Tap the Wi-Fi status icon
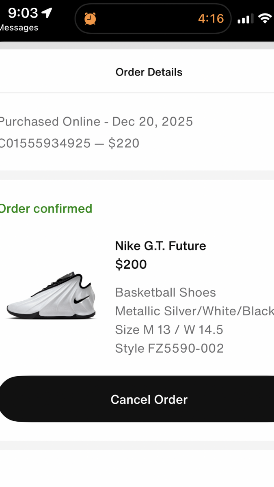 tap(265, 18)
